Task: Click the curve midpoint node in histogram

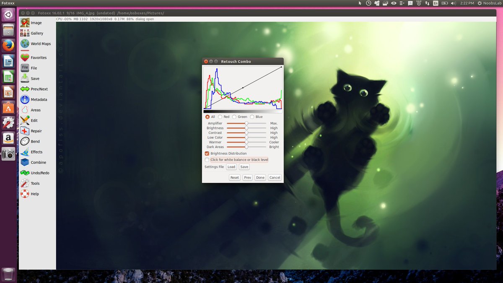Action: [243, 88]
